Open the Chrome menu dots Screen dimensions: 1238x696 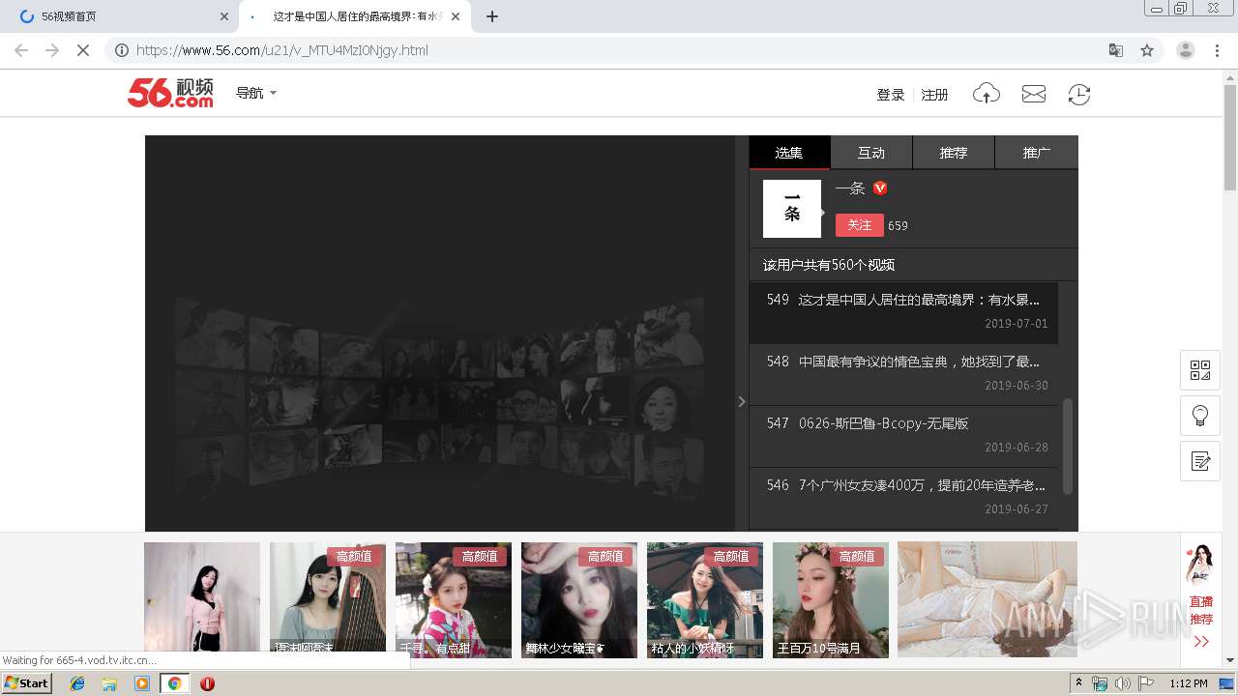point(1218,50)
